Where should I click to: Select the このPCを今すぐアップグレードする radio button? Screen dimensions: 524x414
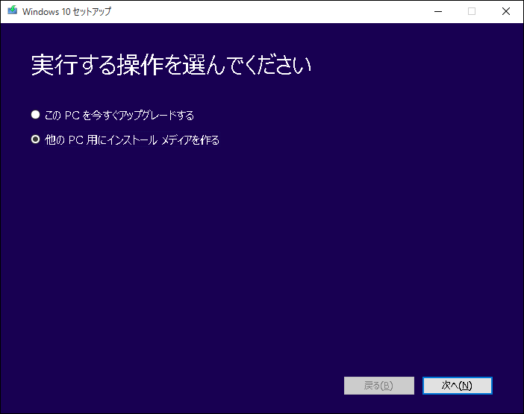(35, 115)
